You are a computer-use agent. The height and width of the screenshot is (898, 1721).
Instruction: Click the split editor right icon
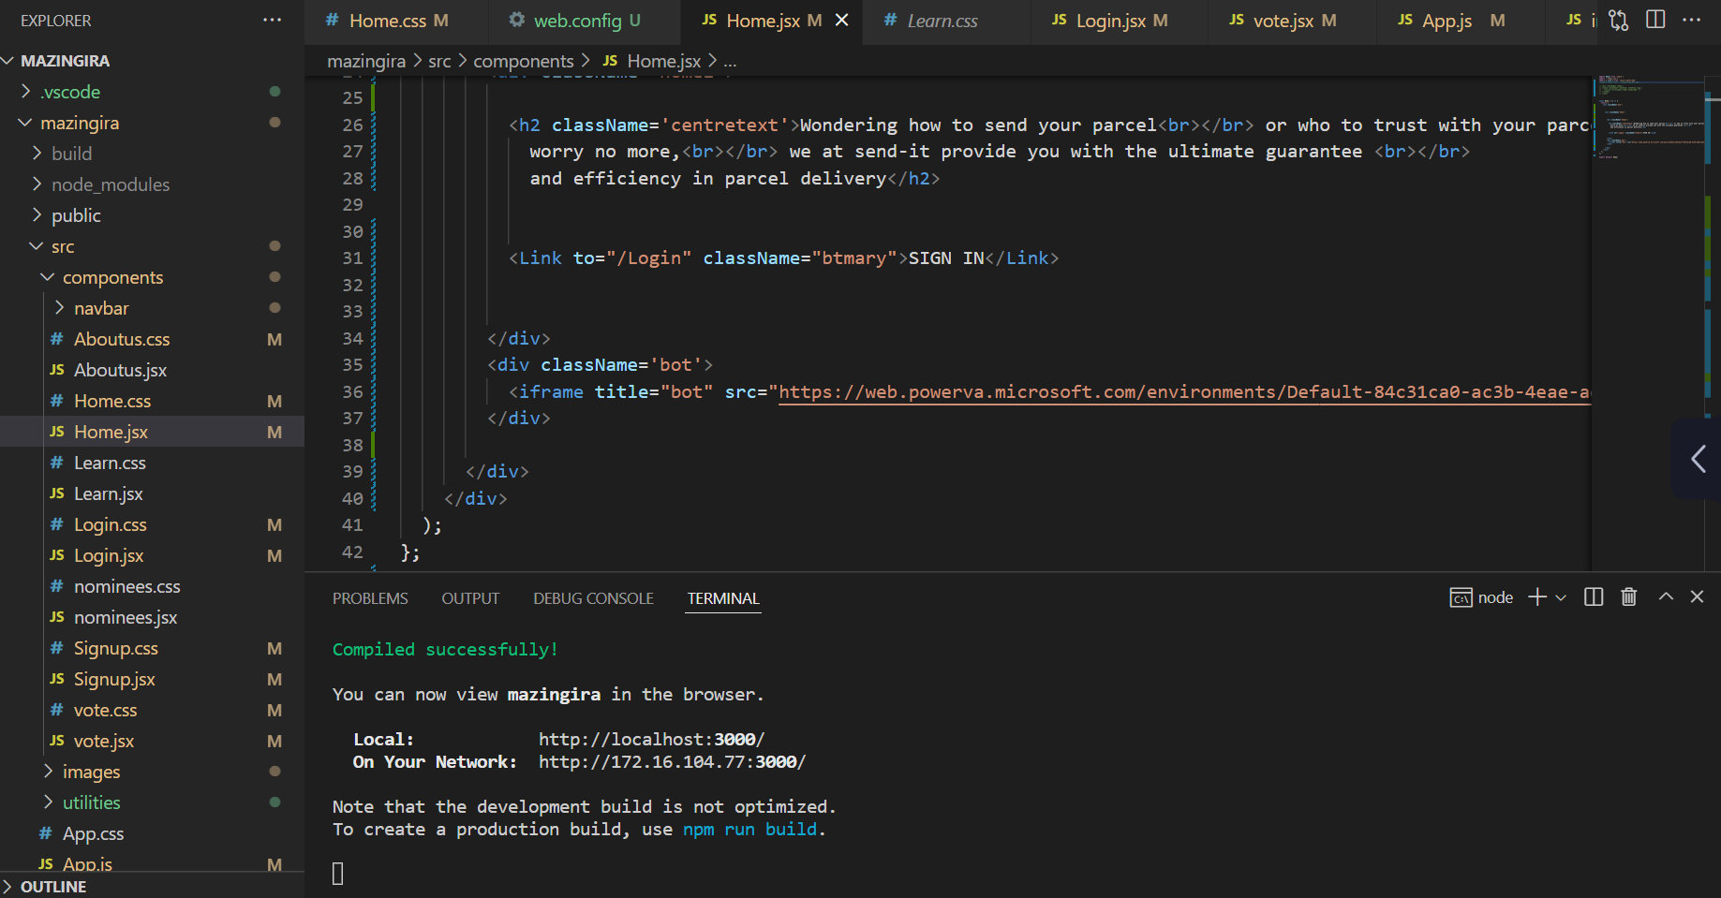[x=1655, y=20]
